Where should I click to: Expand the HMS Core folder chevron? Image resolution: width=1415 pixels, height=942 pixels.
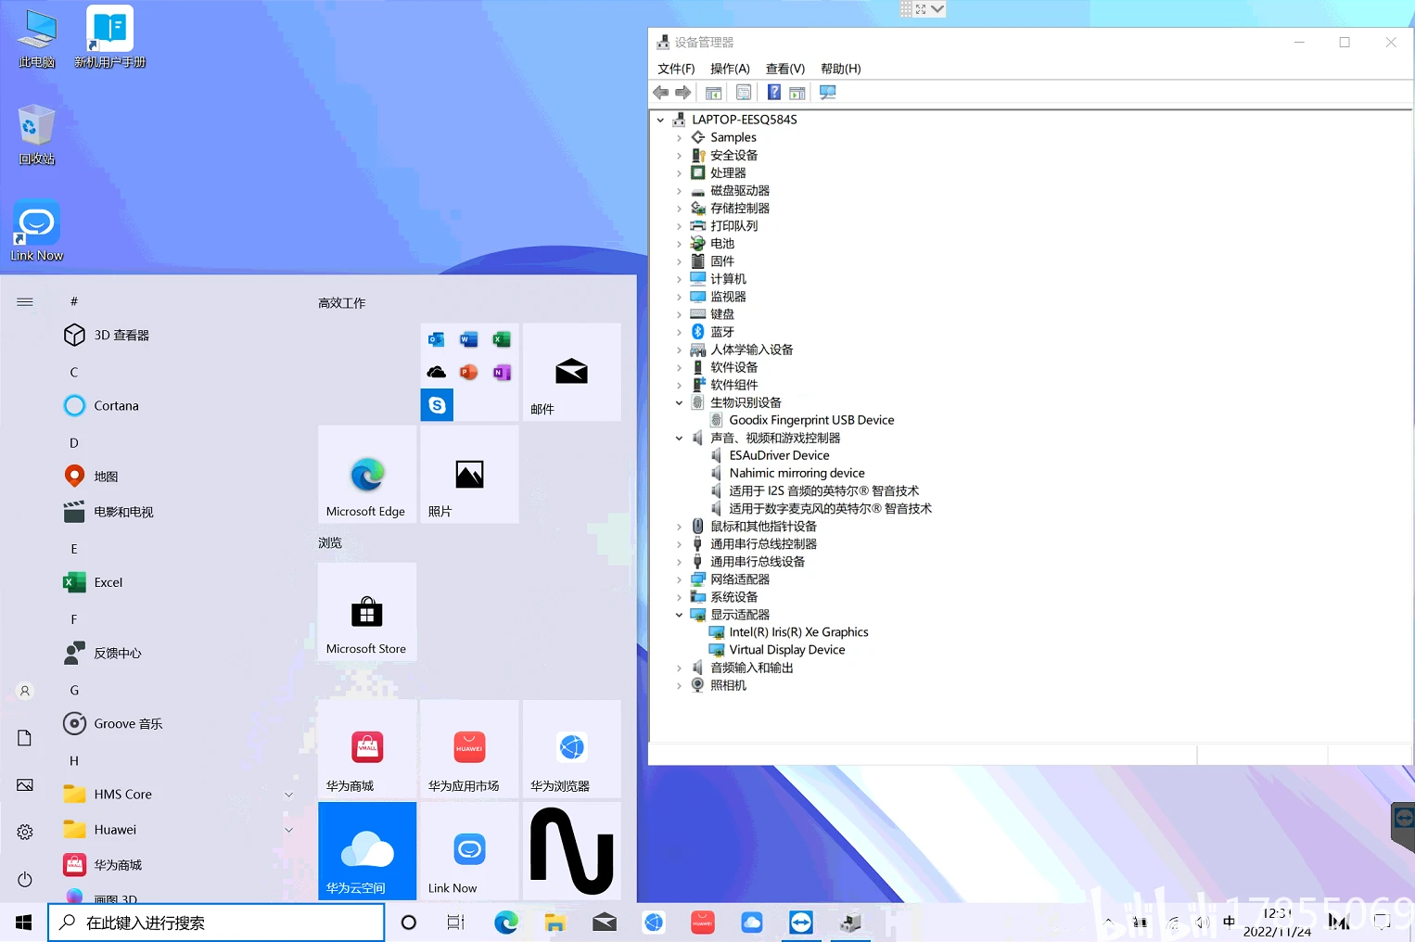[288, 795]
